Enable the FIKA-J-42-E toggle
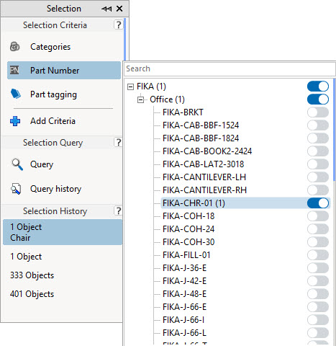Viewport: 336px width, 346px height. (x=318, y=281)
